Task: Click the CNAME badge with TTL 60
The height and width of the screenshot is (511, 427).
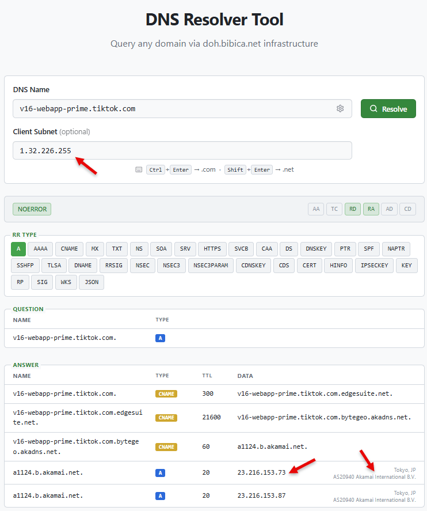Action: pos(166,447)
